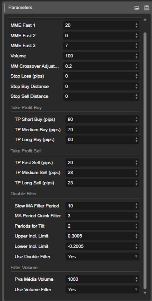152x301 pixels.
Task: Click the scrollbar up arrow
Action: click(145, 19)
